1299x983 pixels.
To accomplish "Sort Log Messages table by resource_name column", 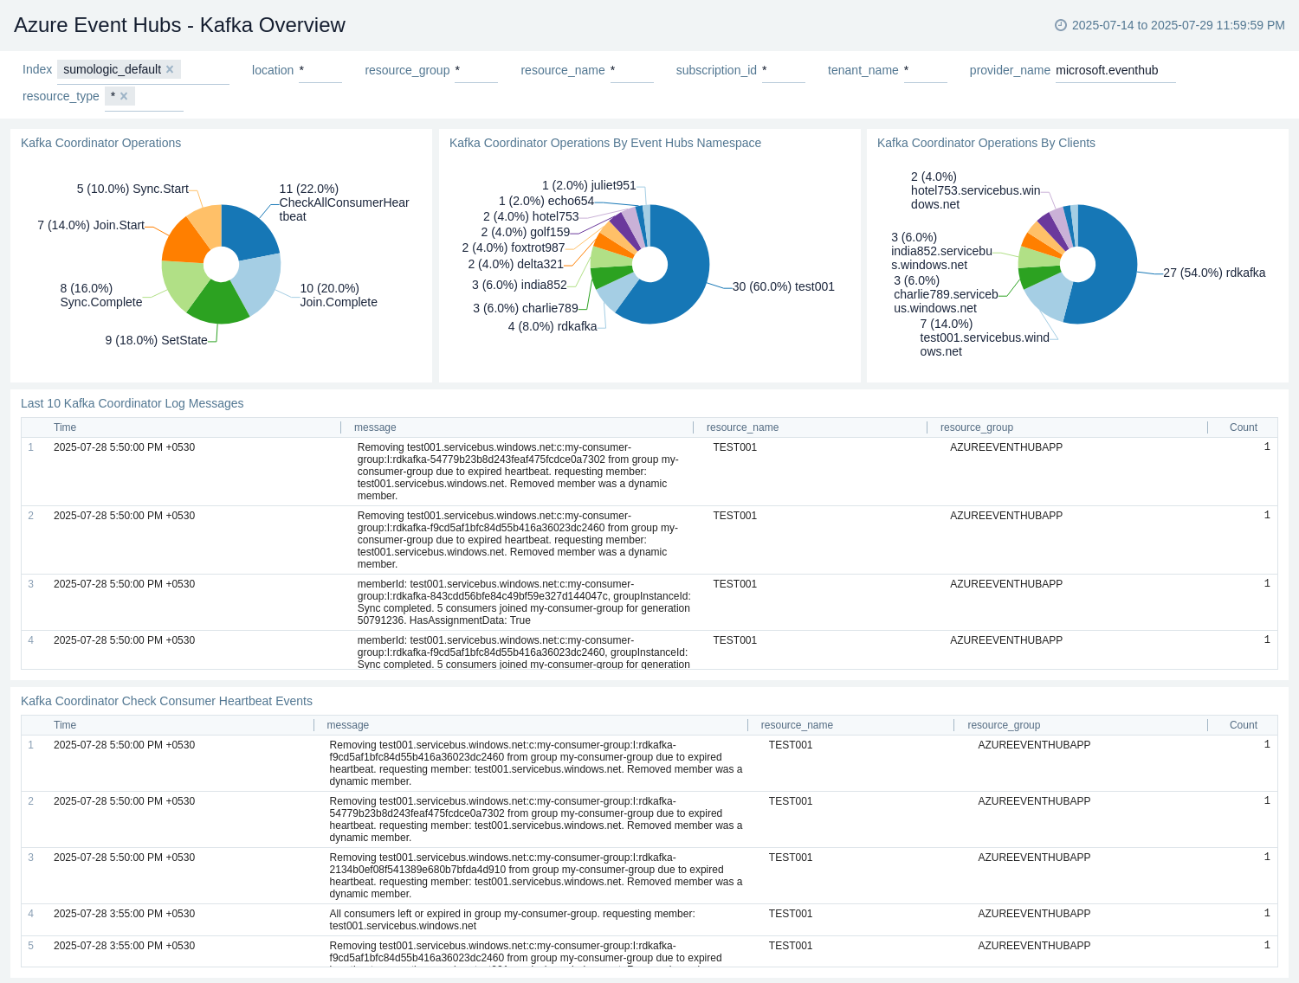I will coord(742,427).
